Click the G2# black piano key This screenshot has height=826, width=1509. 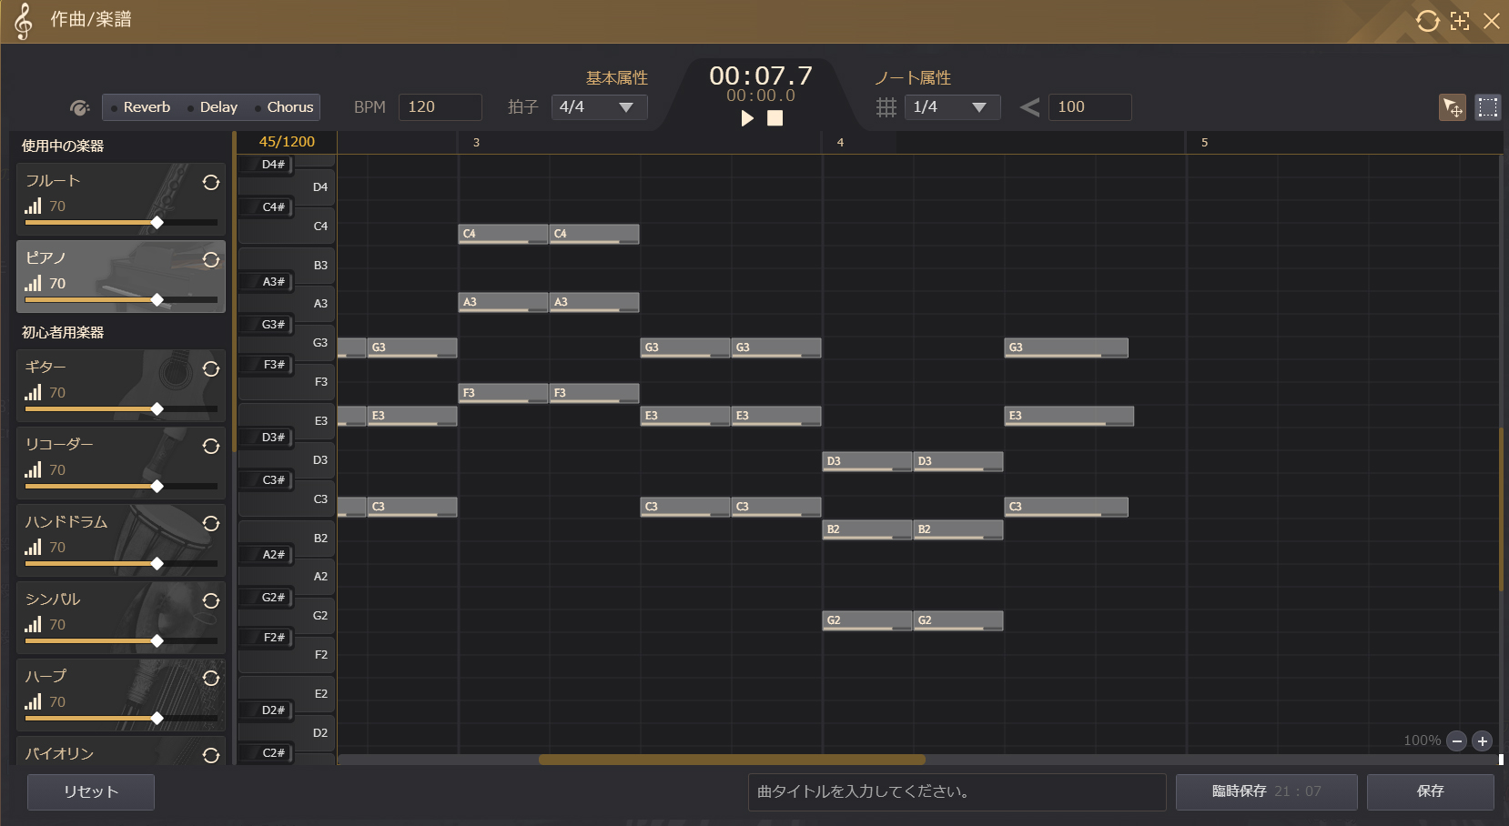click(x=266, y=598)
